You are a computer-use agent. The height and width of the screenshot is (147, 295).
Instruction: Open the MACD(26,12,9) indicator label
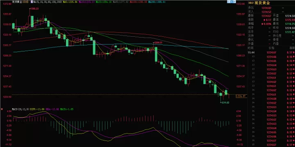pyautogui.click(x=21, y=109)
